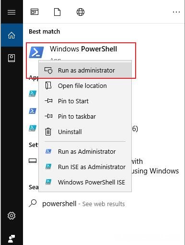The image size is (185, 245).
Task: Click the uninstall trash can icon
Action: pyautogui.click(x=48, y=132)
